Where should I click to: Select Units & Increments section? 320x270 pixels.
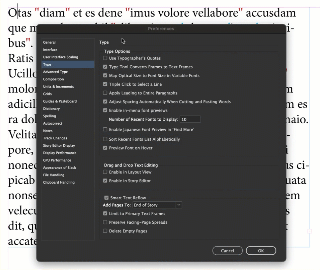click(x=68, y=86)
